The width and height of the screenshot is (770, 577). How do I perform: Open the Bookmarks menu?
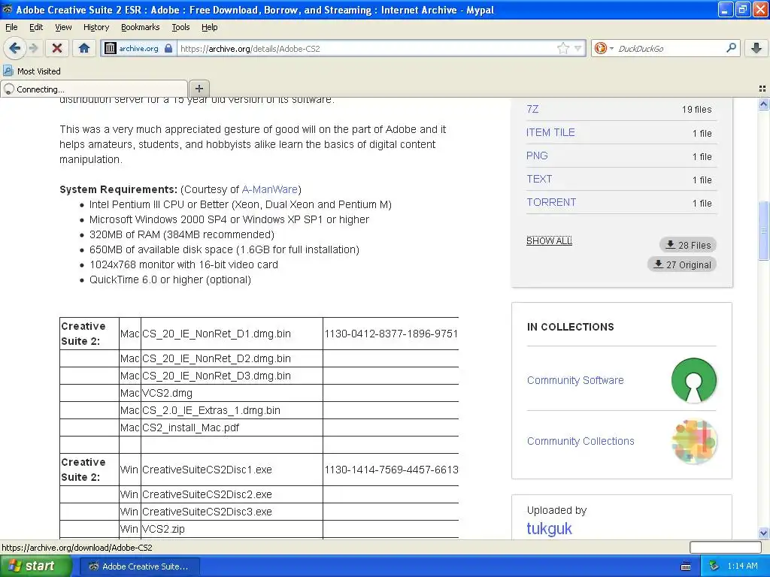(x=140, y=28)
